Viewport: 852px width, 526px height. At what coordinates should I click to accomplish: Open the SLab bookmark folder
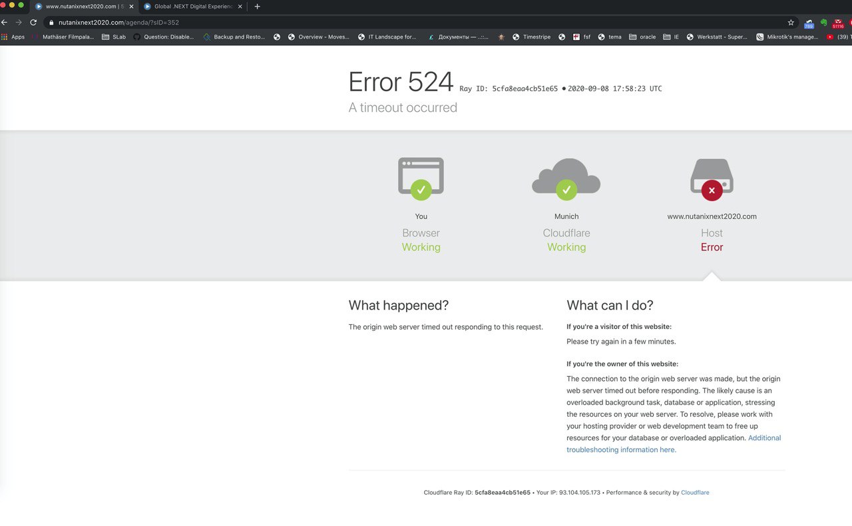(x=114, y=37)
